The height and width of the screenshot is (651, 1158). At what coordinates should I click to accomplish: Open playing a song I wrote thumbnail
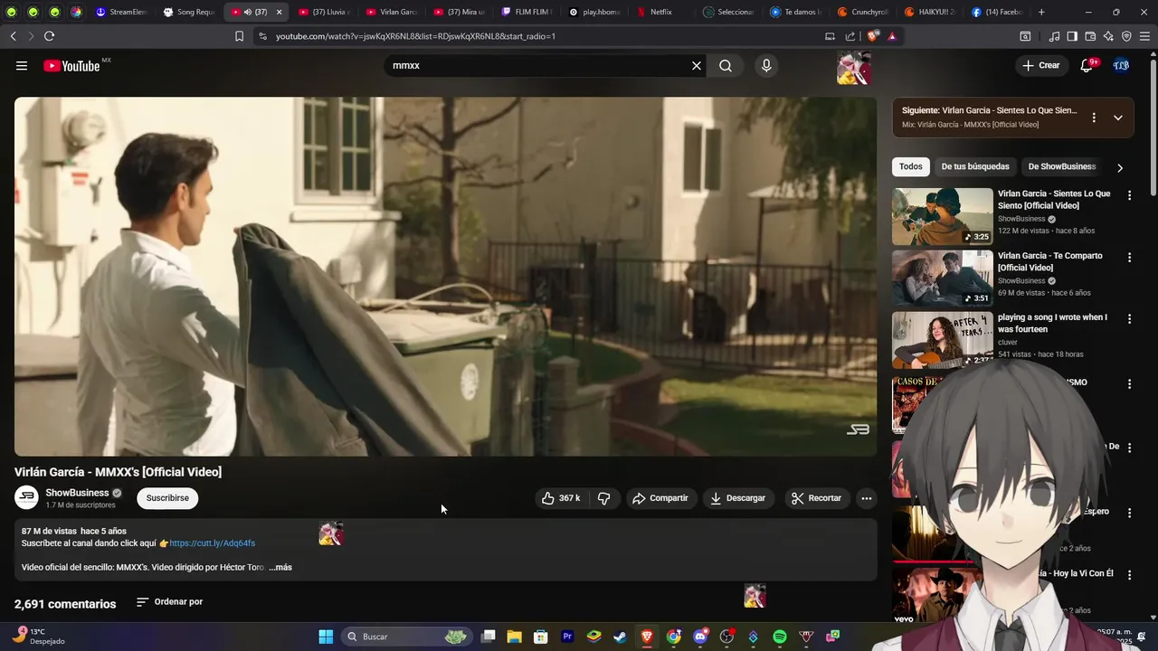pos(943,339)
